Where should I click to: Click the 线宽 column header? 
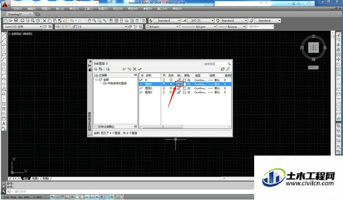(212, 76)
